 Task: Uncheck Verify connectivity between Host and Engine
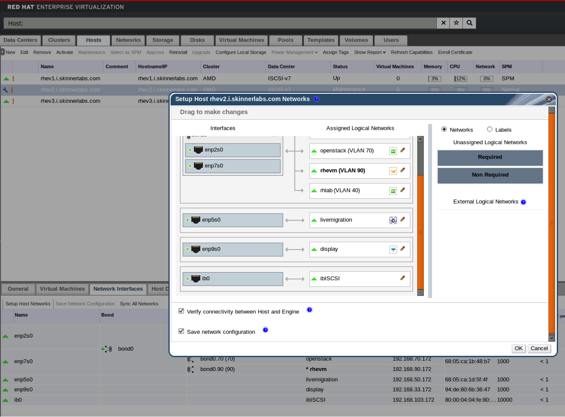[x=181, y=311]
